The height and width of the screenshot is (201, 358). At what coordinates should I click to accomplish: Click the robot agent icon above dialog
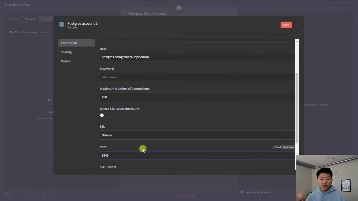click(178, 7)
